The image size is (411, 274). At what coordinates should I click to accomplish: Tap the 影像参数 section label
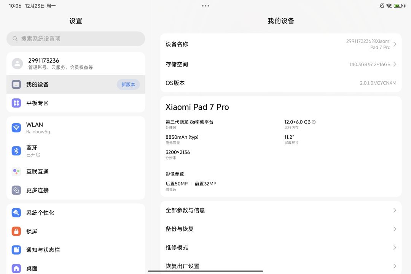tap(175, 174)
